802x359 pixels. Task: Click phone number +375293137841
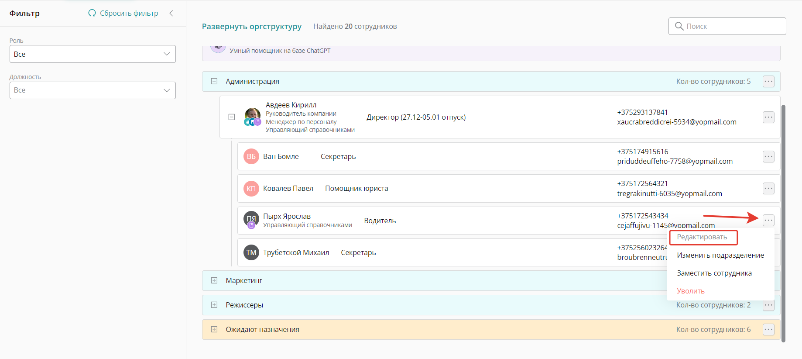[x=642, y=112]
